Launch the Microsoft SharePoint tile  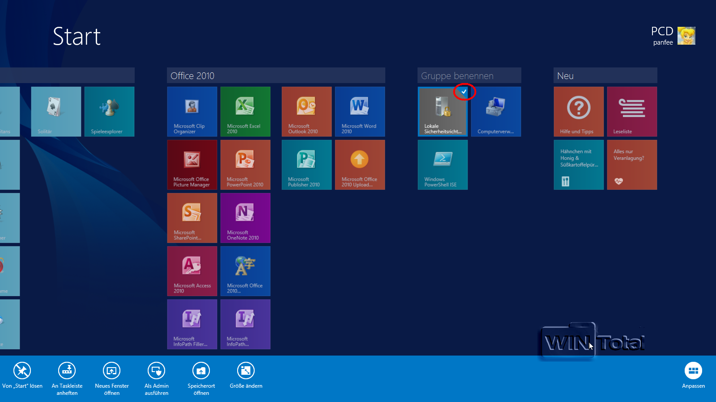(x=192, y=218)
